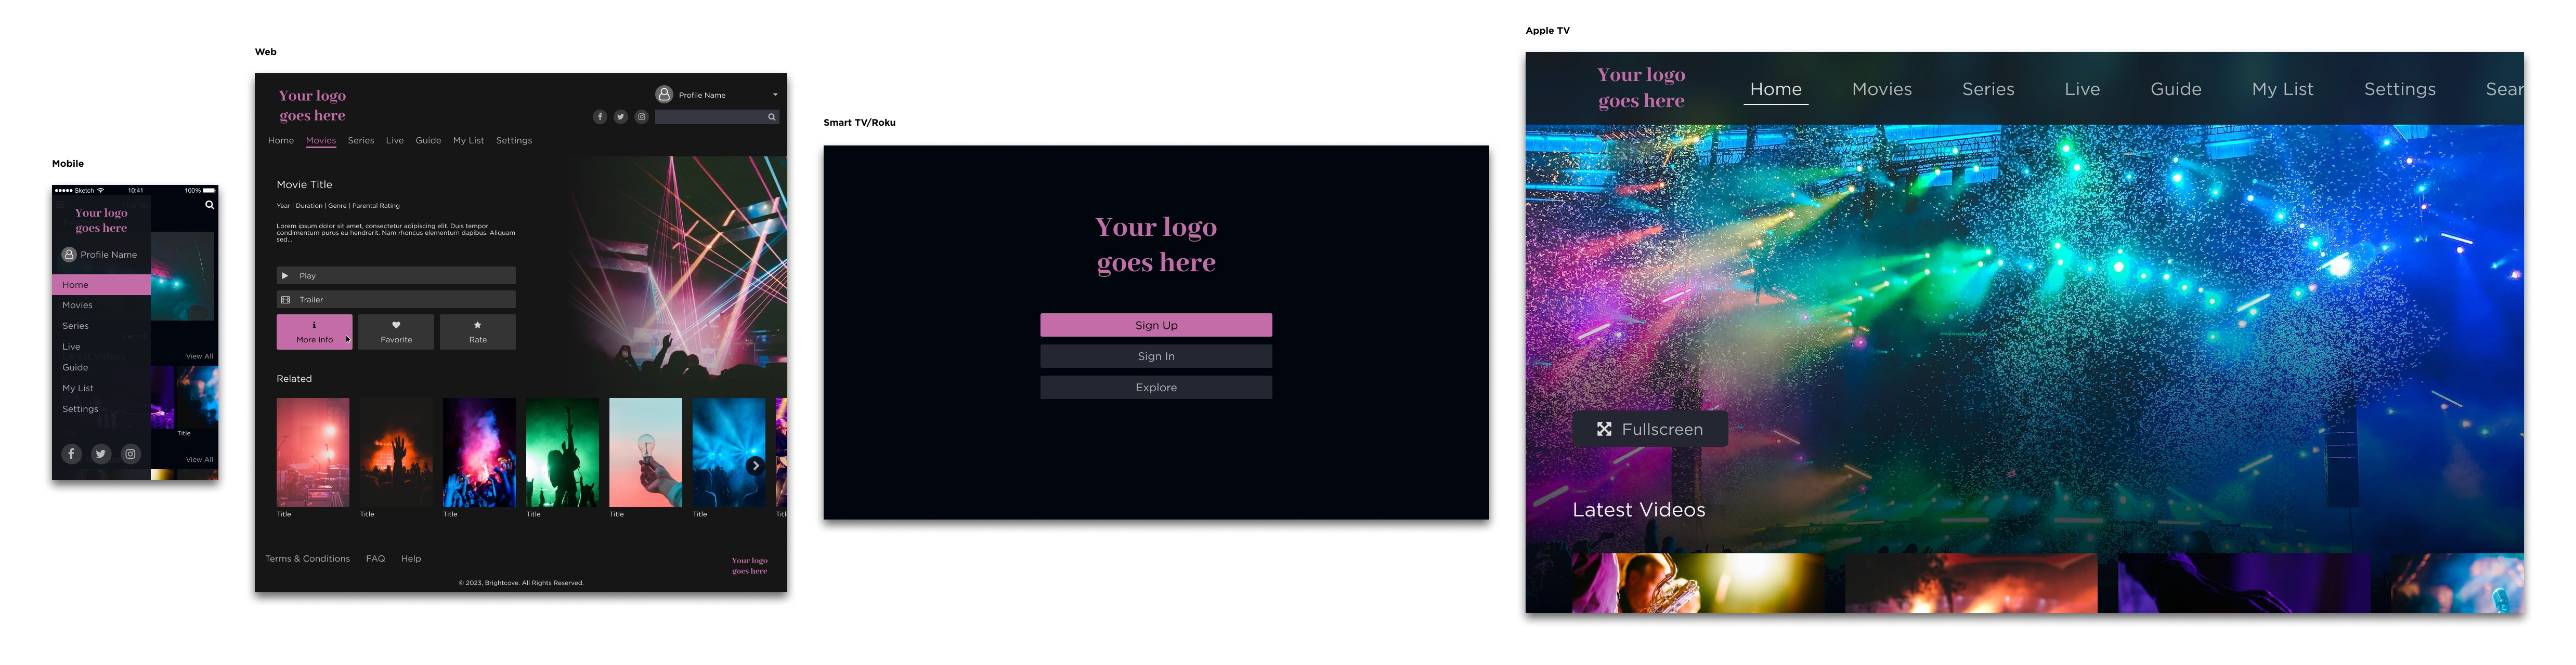
Task: Open Twitter icon in Mobile menu
Action: pyautogui.click(x=101, y=454)
